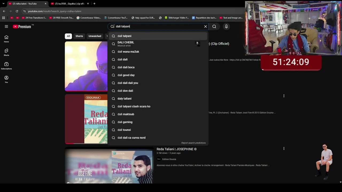Expand the tab search dropdown arrow
342x192 pixels.
(x=3, y=4)
